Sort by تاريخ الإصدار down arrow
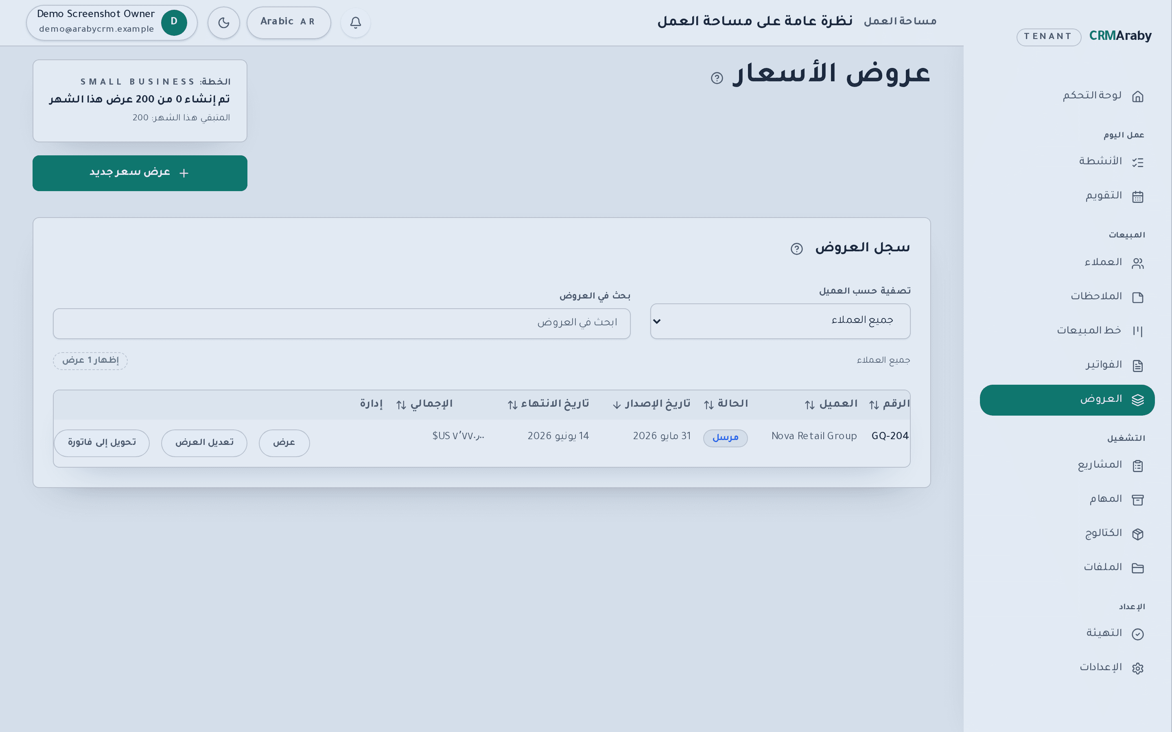The image size is (1172, 732). click(x=617, y=405)
